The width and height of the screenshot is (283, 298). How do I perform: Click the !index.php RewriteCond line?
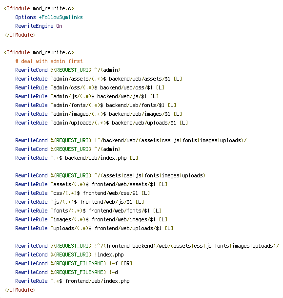coord(69,255)
